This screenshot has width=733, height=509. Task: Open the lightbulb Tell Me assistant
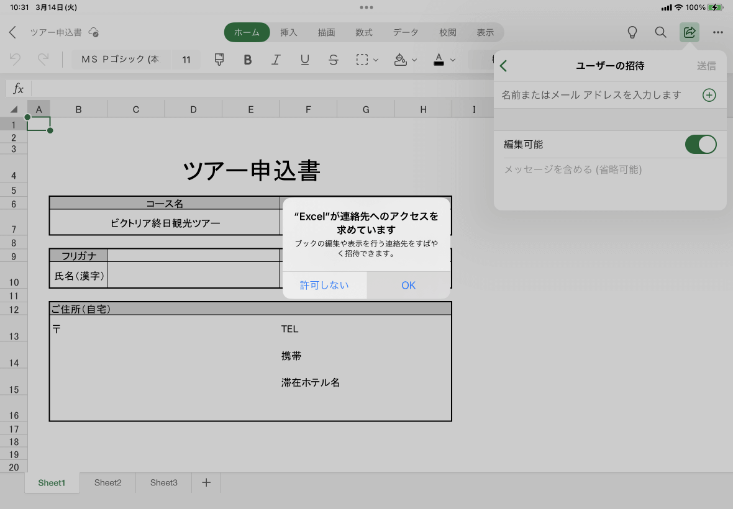coord(632,32)
